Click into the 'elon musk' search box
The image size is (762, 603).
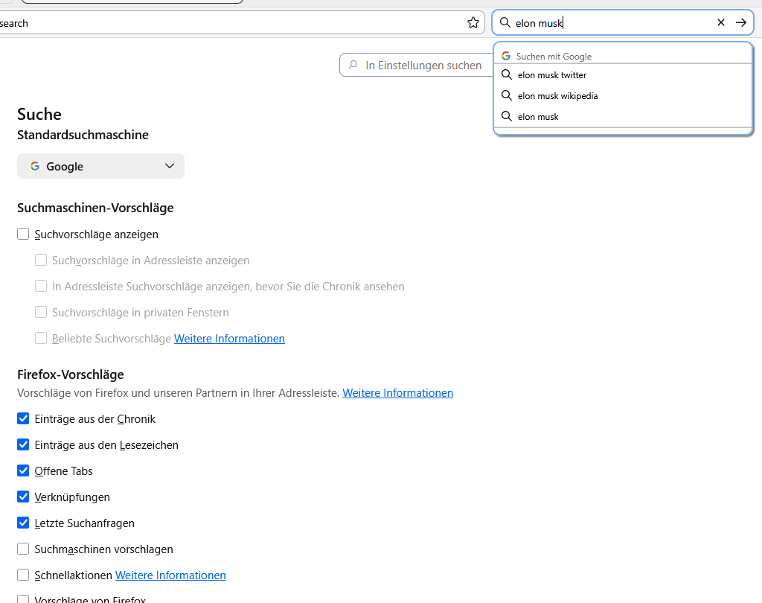(x=610, y=23)
